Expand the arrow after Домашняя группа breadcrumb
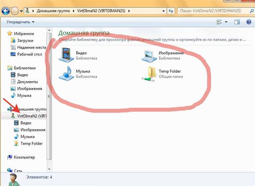This screenshot has height=186, width=255. click(73, 11)
